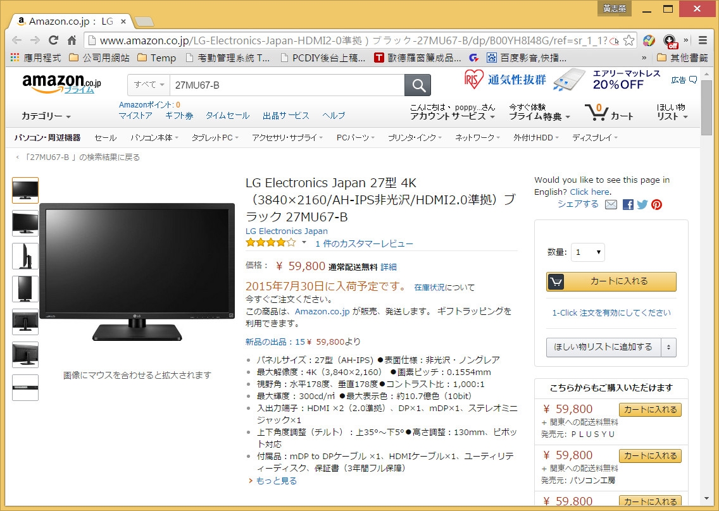Click the English 'Click here' link
This screenshot has height=511, width=719.
coord(590,192)
